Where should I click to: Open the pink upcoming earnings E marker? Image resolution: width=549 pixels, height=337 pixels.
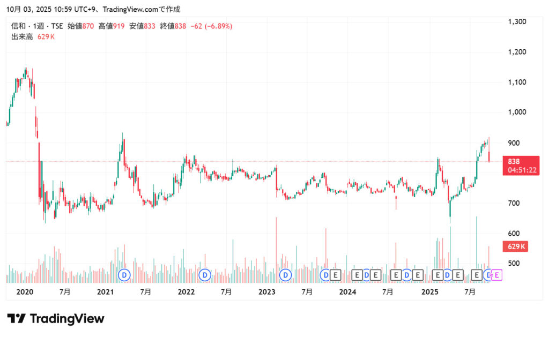(497, 275)
